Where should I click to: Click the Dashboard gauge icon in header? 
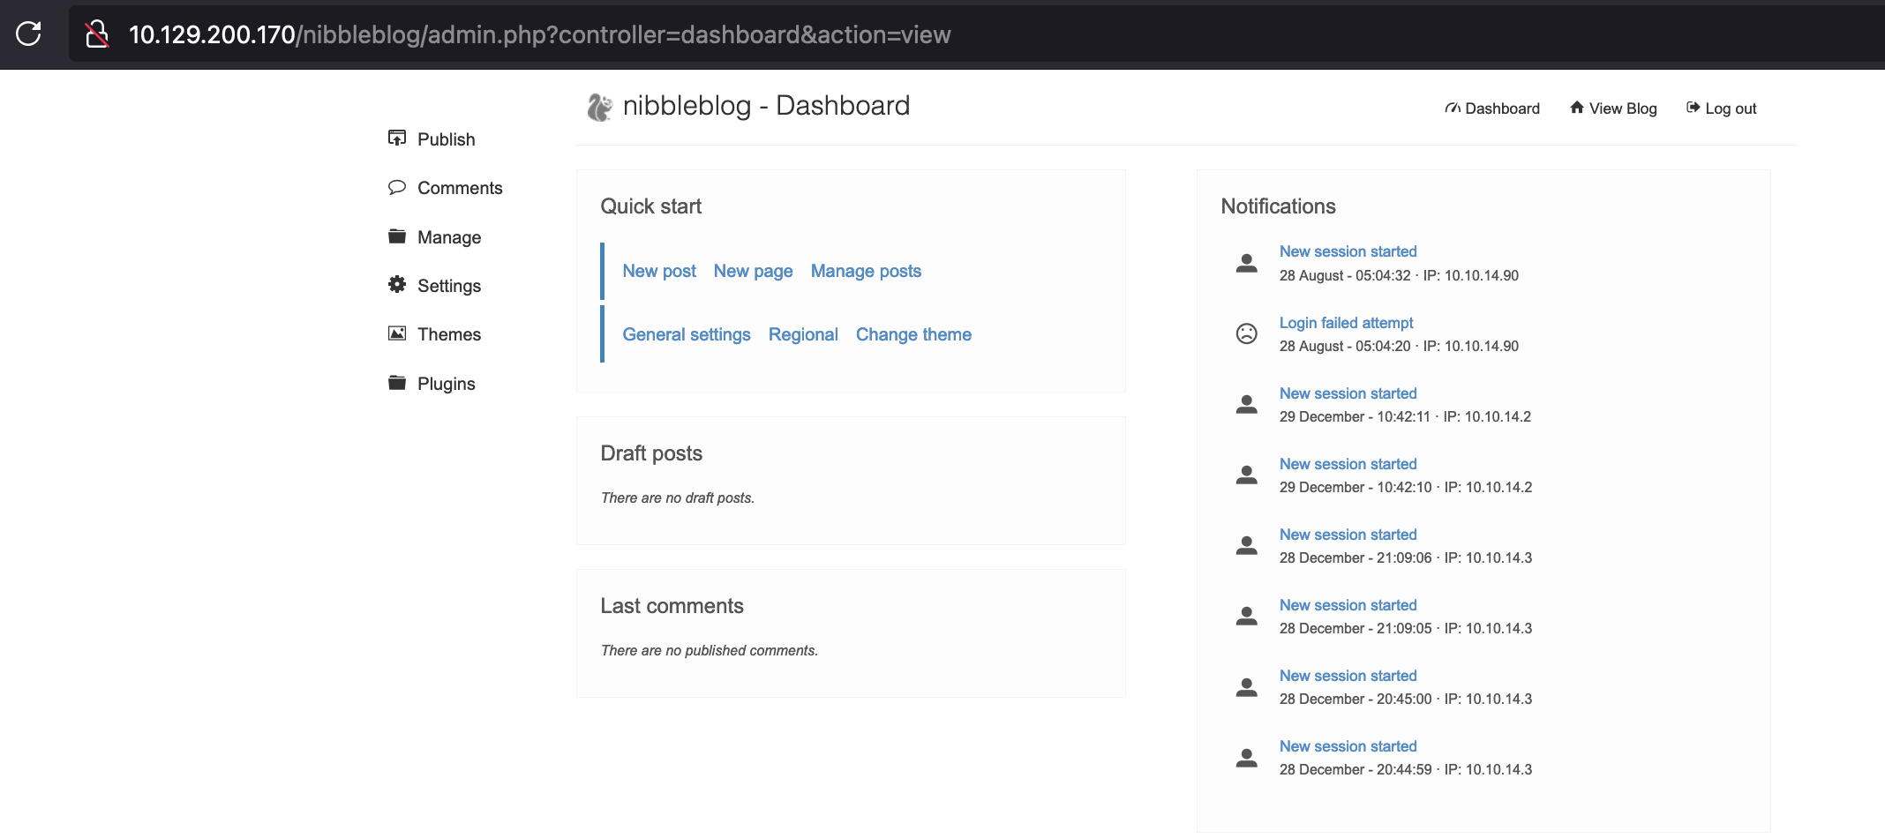pos(1453,108)
